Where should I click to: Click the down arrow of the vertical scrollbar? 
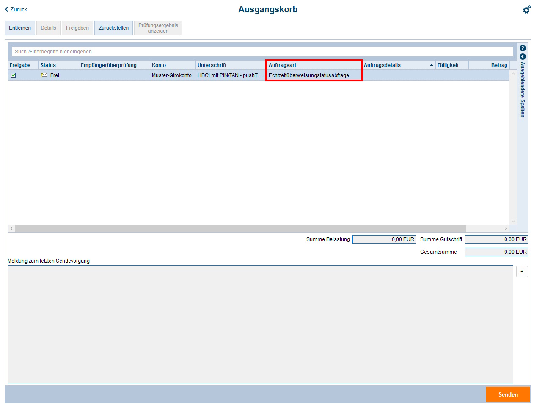pos(513,222)
